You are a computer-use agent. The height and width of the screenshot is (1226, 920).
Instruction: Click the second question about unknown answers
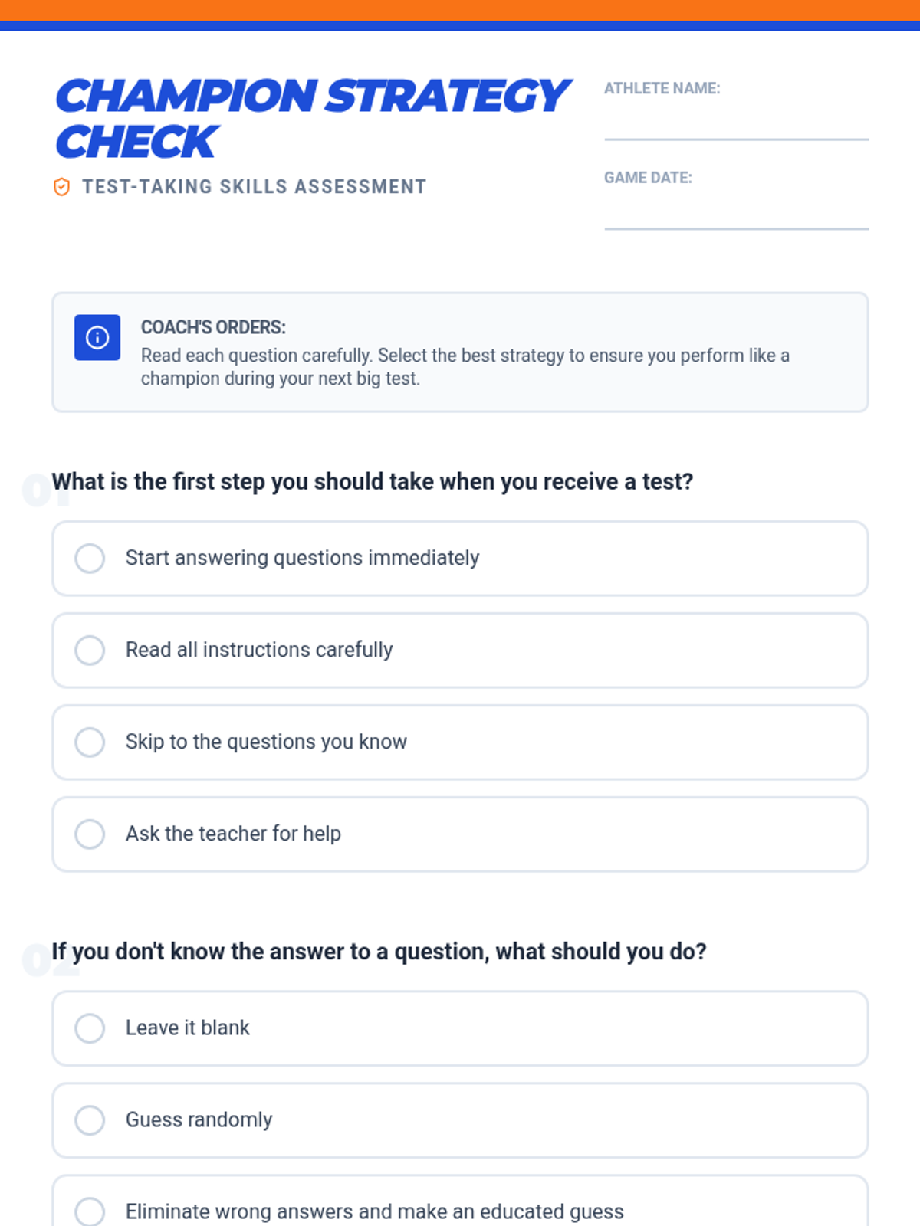379,952
